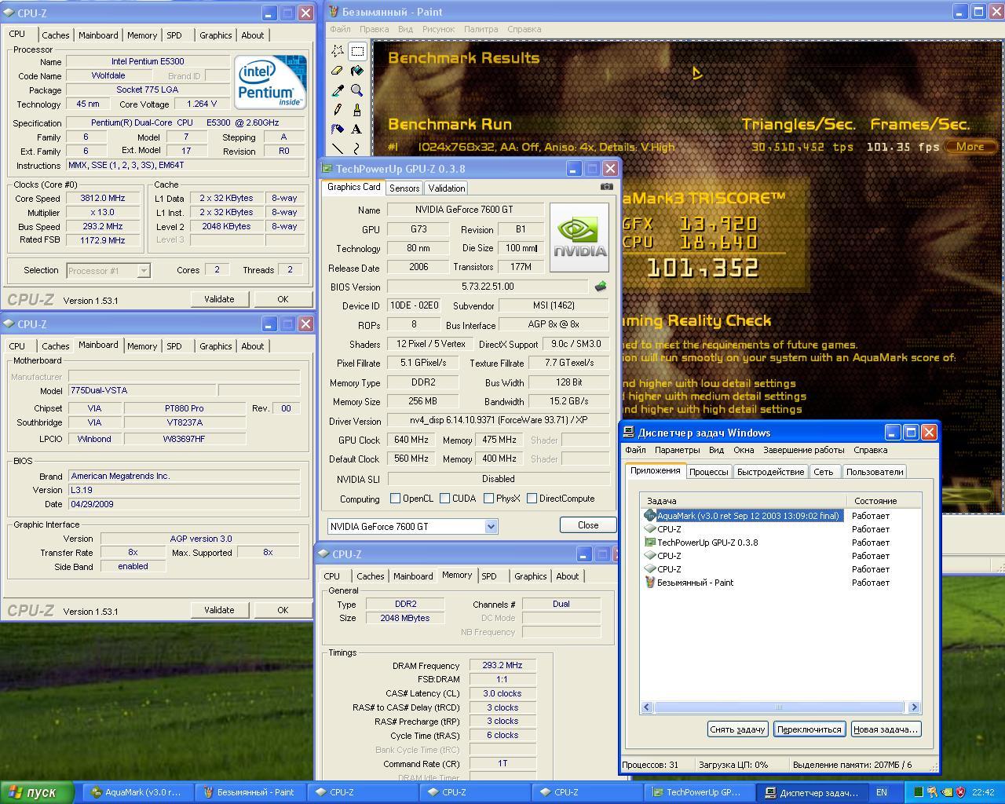This screenshot has height=804, width=1005.
Task: Click the NVIDIA logo in GPU-Z
Action: pos(579,237)
